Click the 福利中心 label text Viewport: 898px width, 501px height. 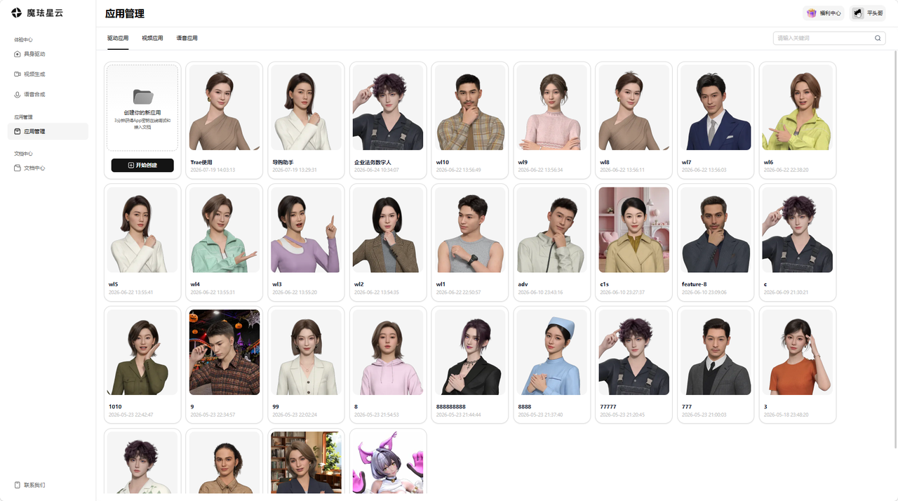click(830, 13)
